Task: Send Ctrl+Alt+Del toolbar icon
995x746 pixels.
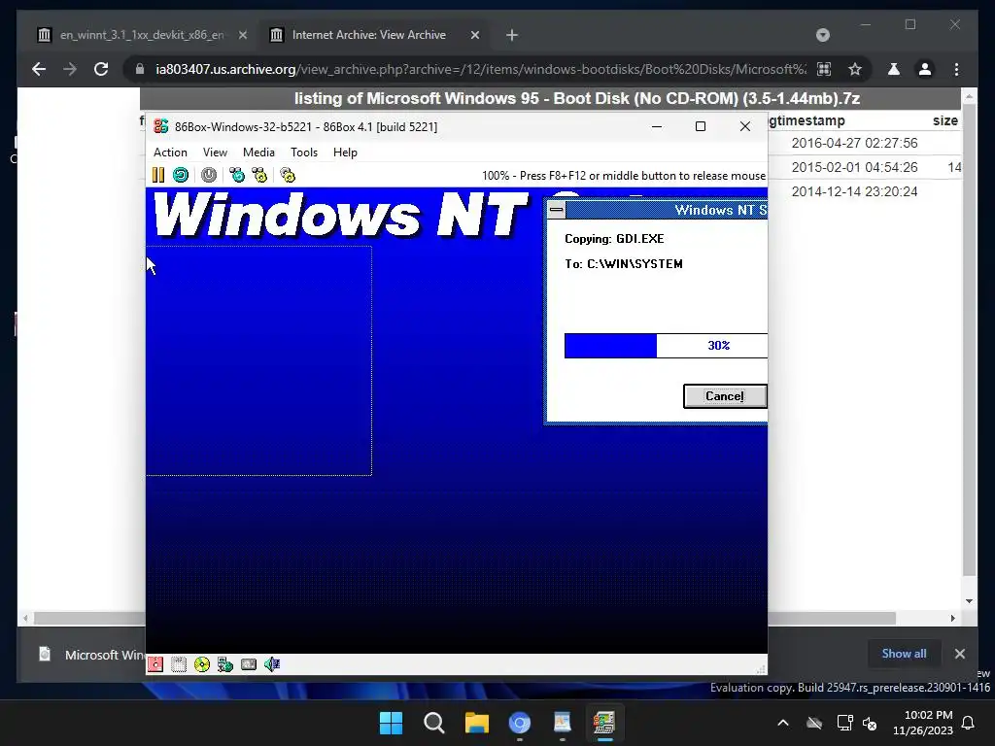Action: (x=237, y=175)
